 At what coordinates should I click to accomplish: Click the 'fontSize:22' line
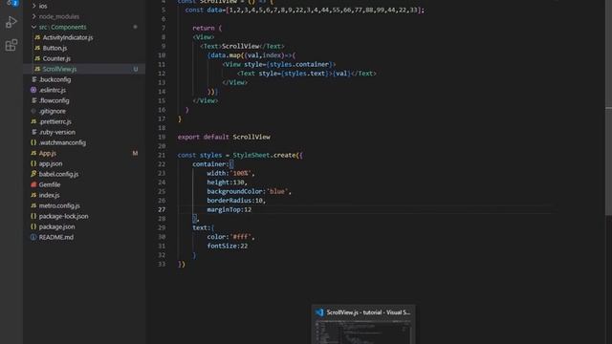point(228,246)
